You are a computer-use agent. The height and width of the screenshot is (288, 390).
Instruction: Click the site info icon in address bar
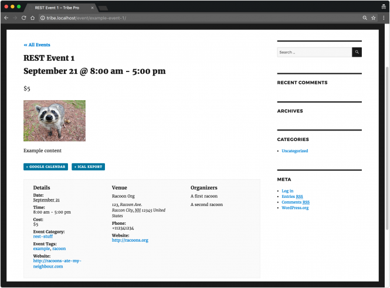[43, 18]
